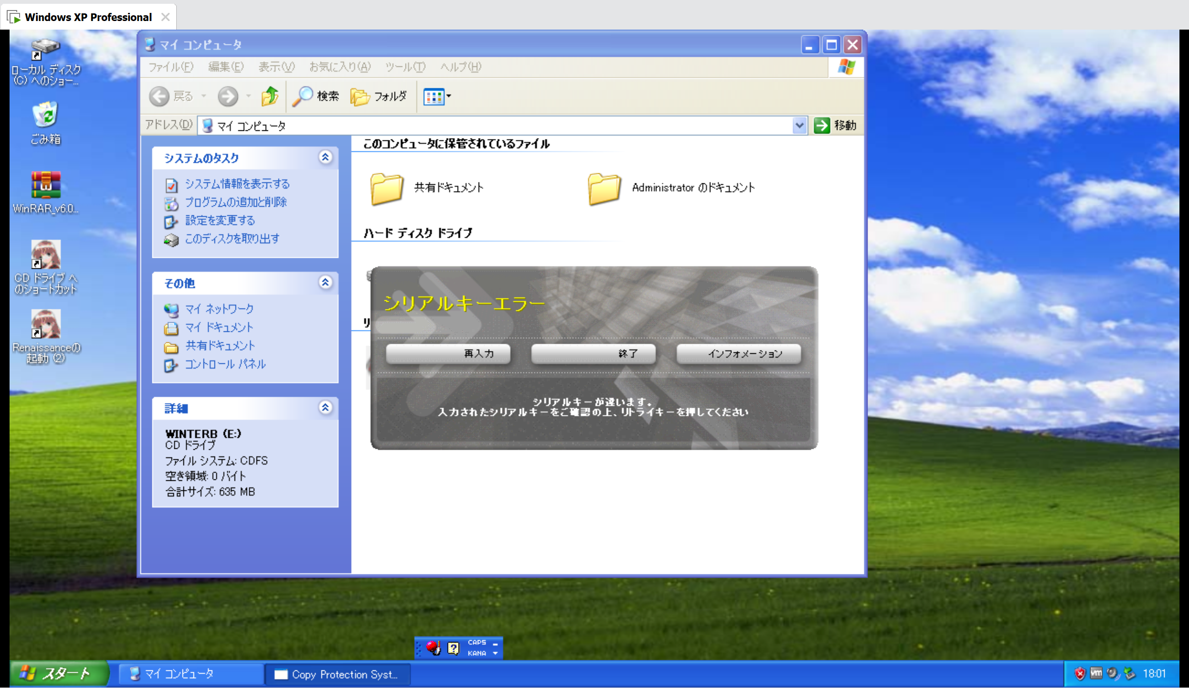Toggle KANA on the language bar

pyautogui.click(x=477, y=653)
